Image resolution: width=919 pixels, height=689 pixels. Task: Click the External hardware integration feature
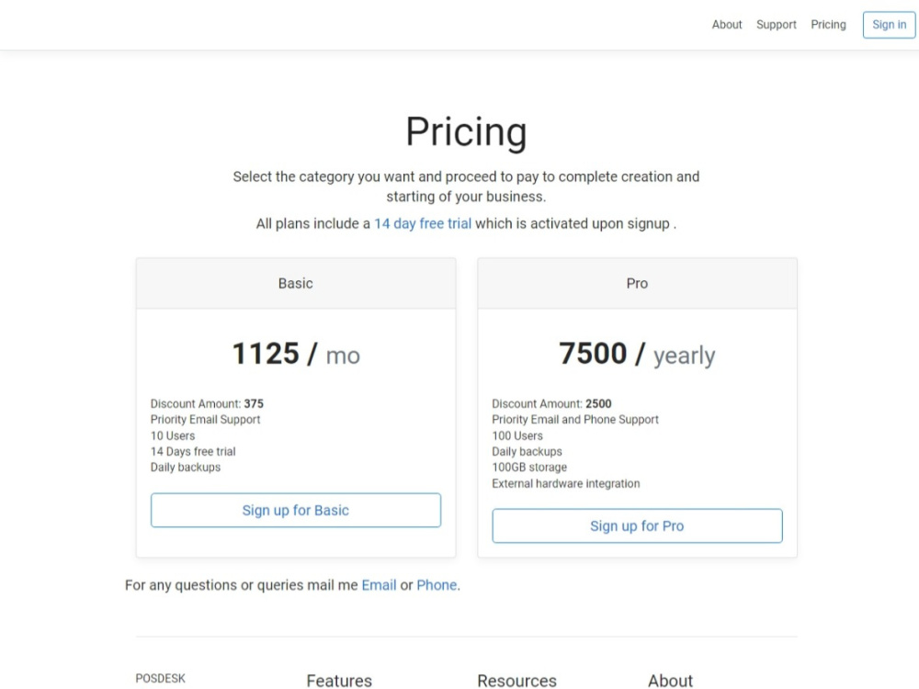click(566, 484)
